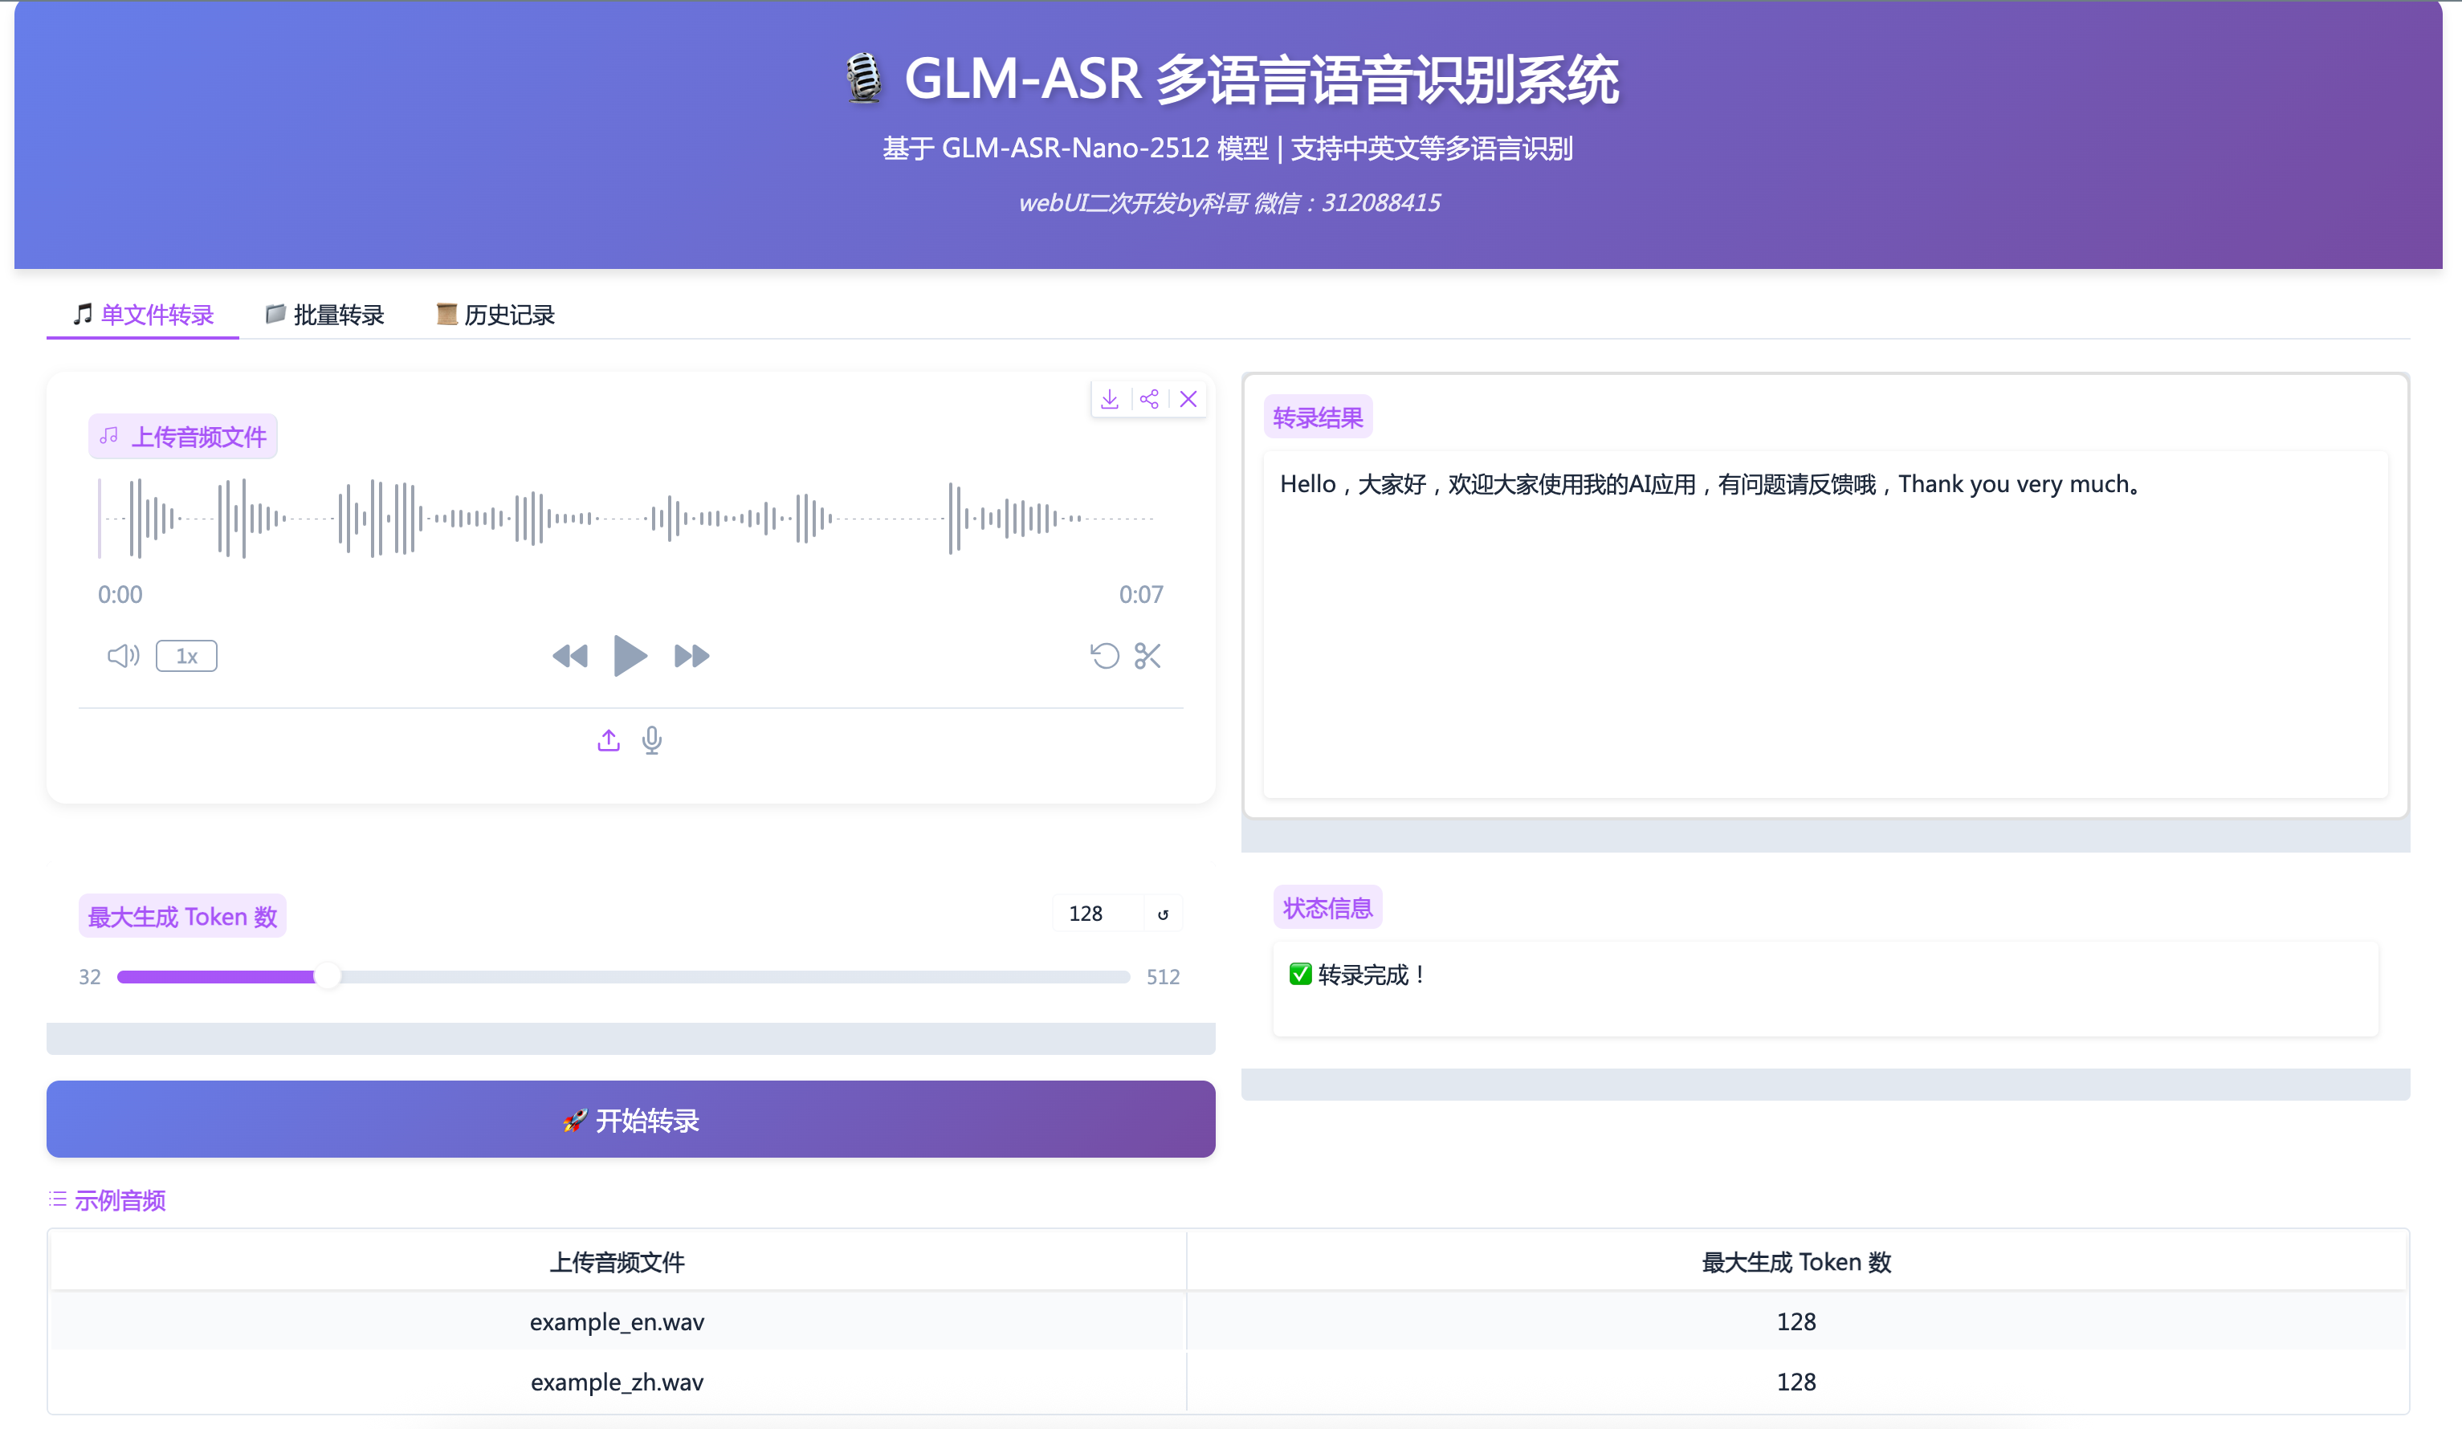Download the uploaded audio file
The width and height of the screenshot is (2462, 1429).
coord(1109,400)
